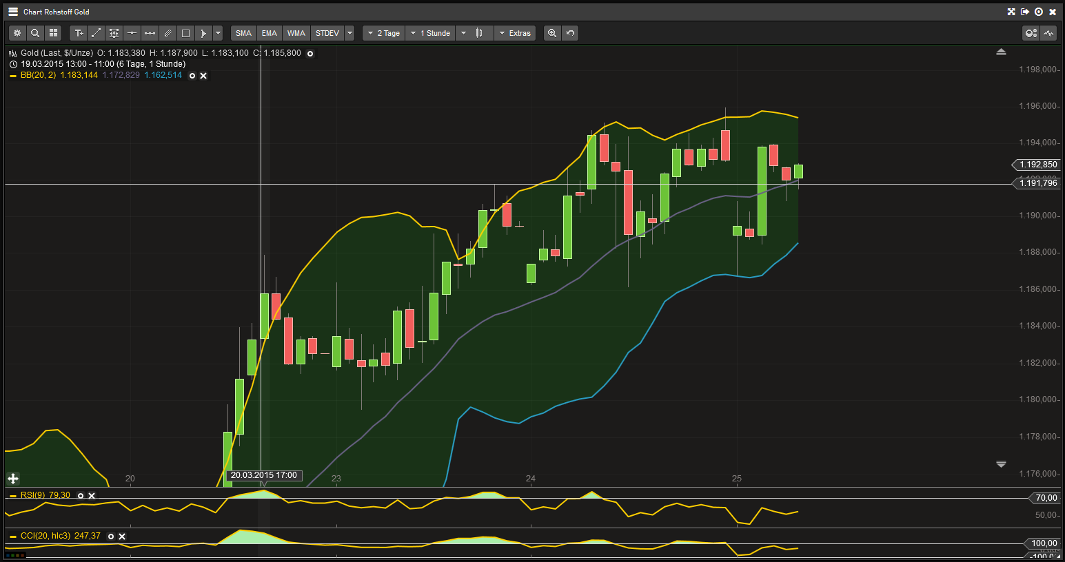Click the 1.192,850 price axis label
This screenshot has height=562, width=1065.
click(1036, 165)
